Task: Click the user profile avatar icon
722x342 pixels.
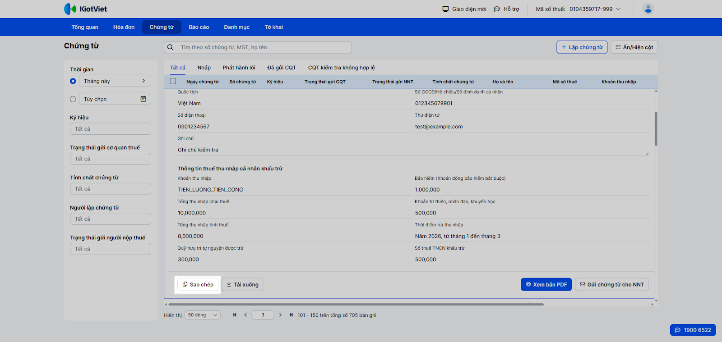Action: point(648,9)
